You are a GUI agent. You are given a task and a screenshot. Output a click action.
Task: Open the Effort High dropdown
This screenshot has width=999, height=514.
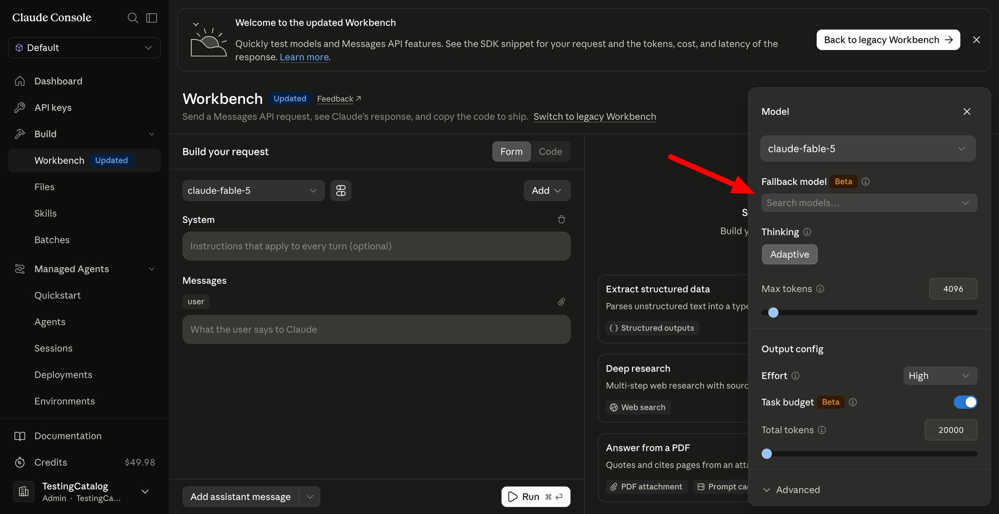(x=940, y=376)
